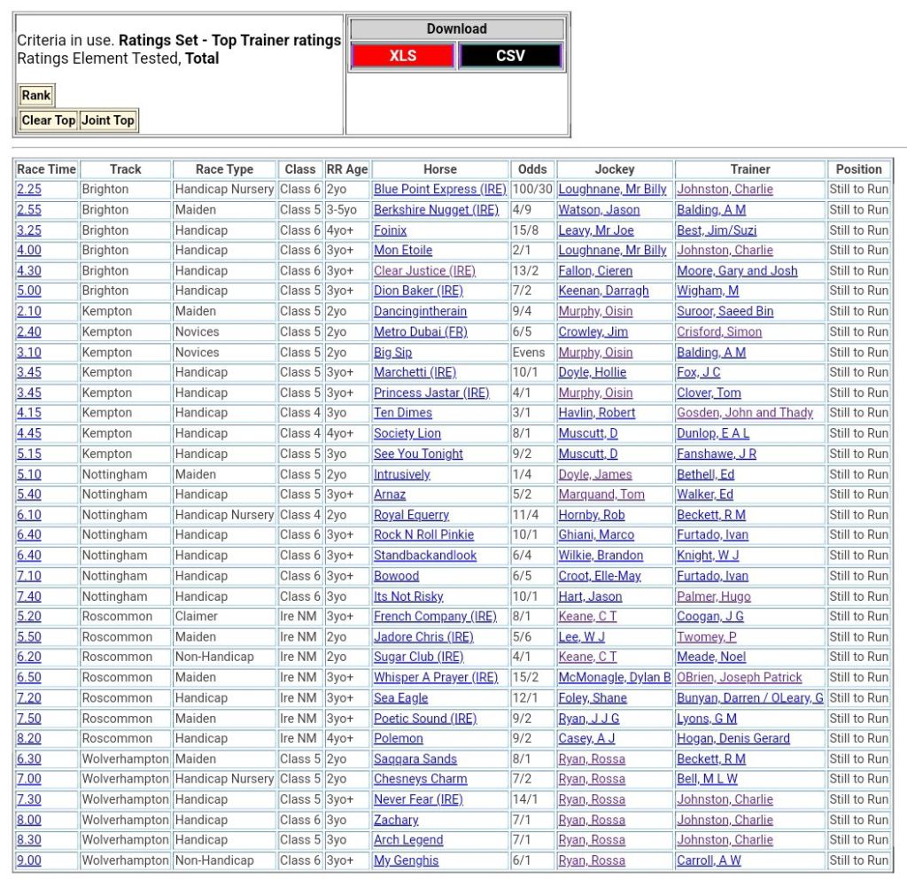
Task: View jockey Crowley, Jim page
Action: click(593, 332)
